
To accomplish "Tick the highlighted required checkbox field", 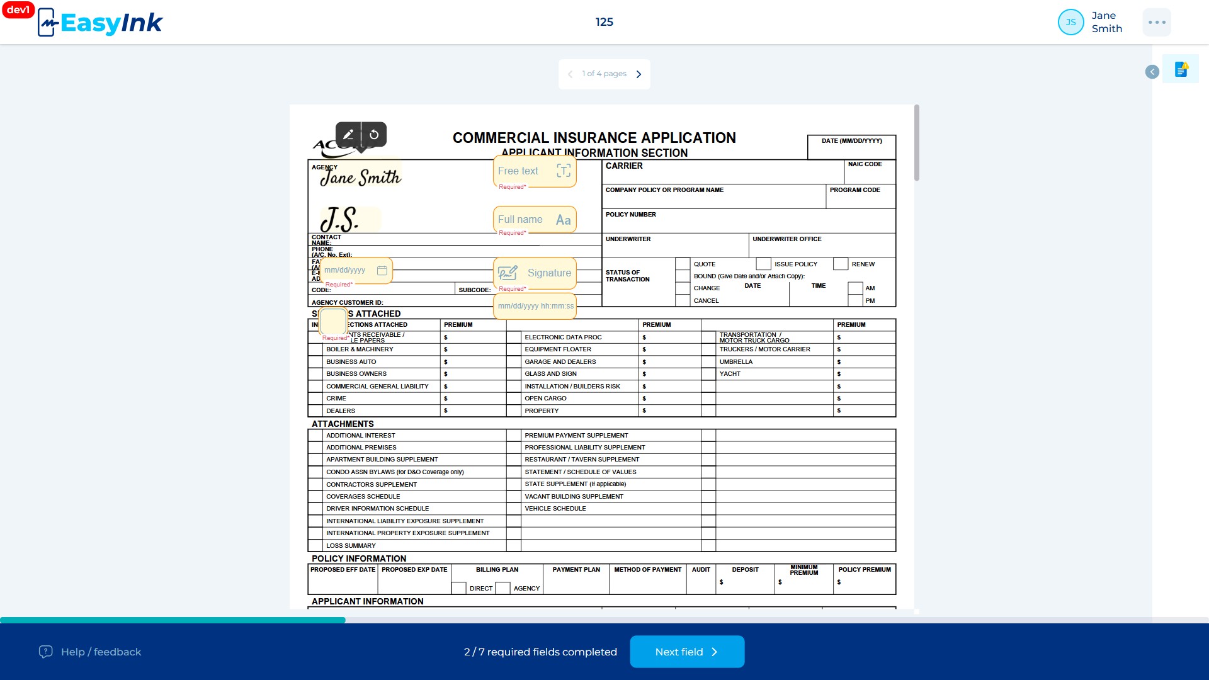I will point(334,322).
